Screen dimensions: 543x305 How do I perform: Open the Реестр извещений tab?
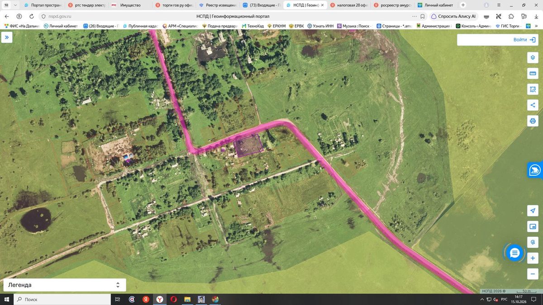pyautogui.click(x=217, y=5)
